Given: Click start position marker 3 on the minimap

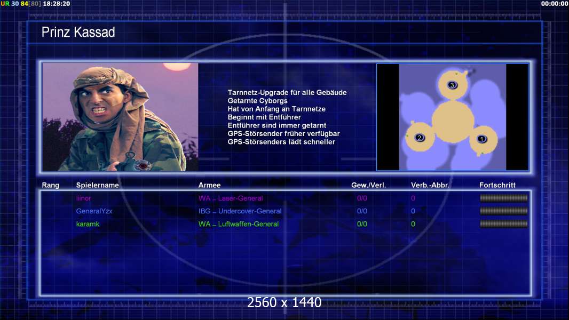Looking at the screenshot, I should (452, 85).
